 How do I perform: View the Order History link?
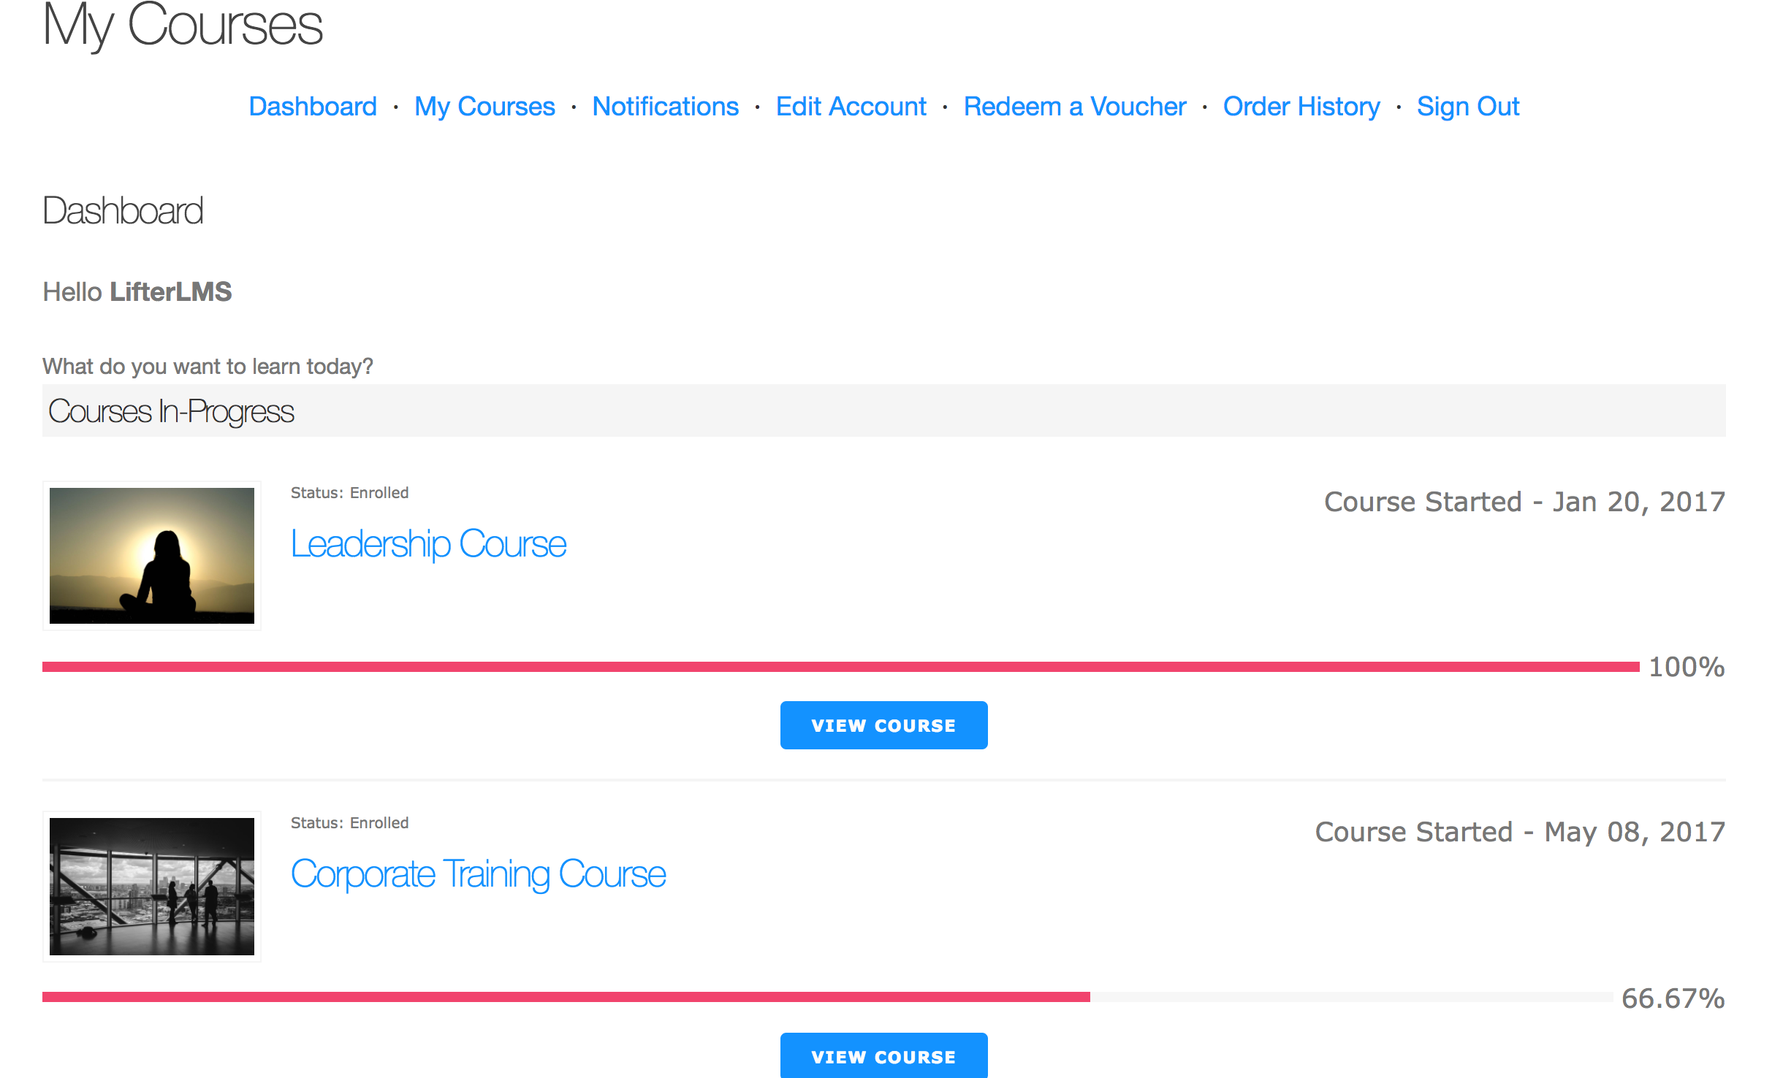click(x=1301, y=107)
